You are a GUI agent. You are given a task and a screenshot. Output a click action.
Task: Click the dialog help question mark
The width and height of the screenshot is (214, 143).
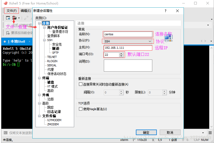[x=166, y=11]
